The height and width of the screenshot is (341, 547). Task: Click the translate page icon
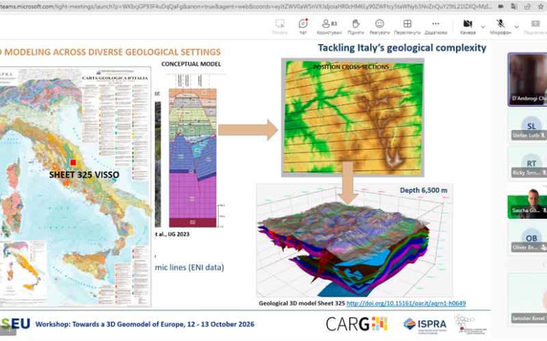[514, 6]
